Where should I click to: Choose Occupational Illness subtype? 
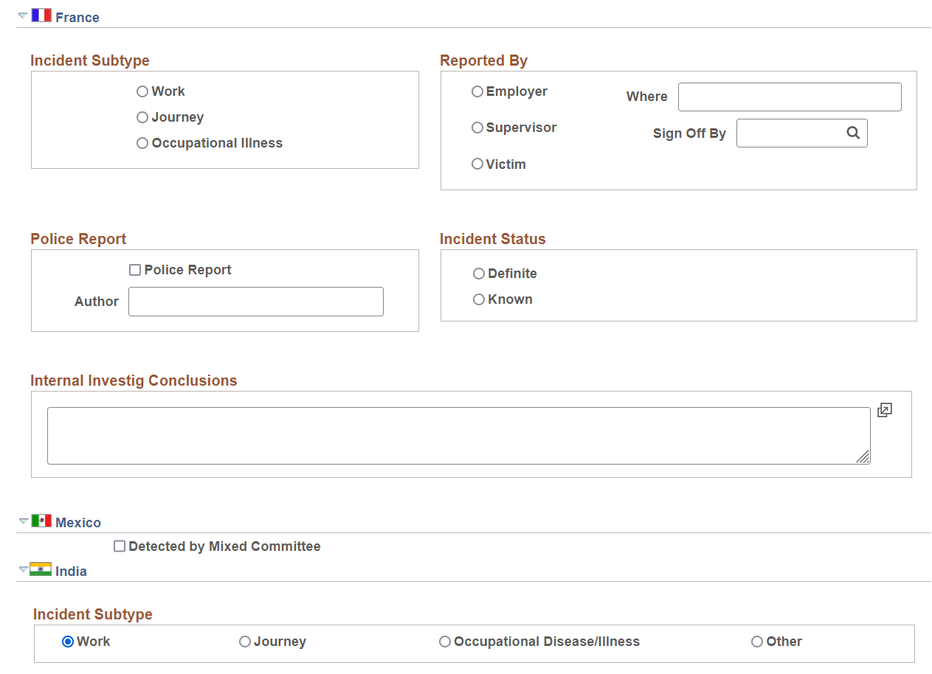(142, 142)
